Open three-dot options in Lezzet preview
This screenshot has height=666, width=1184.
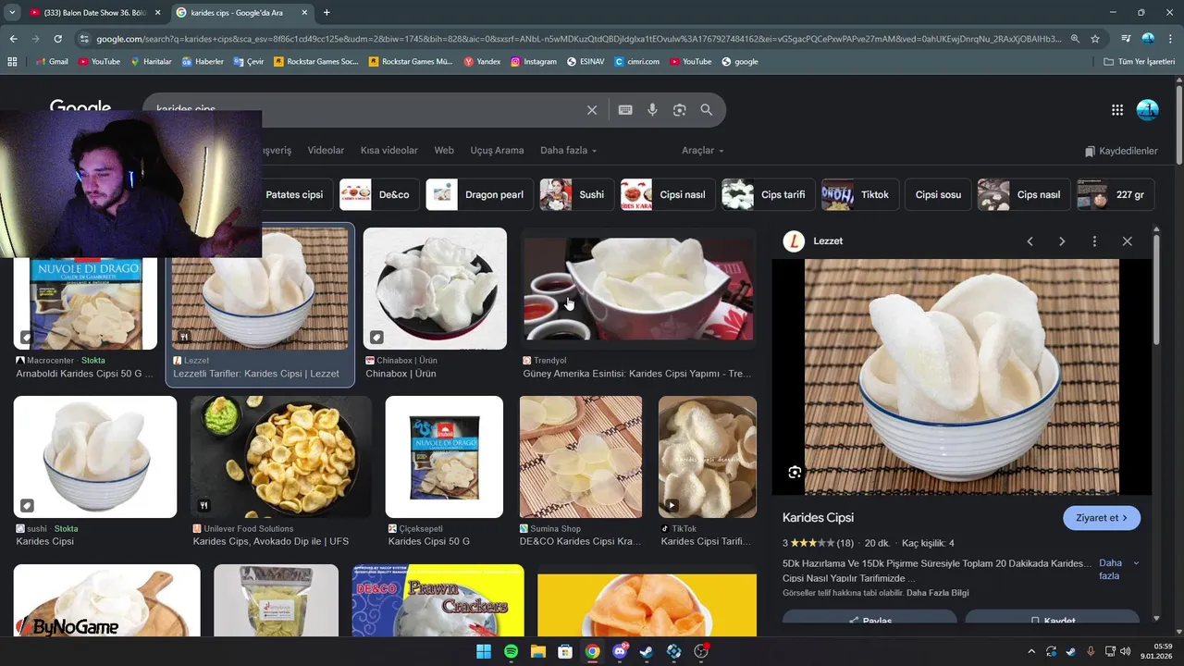click(1094, 241)
